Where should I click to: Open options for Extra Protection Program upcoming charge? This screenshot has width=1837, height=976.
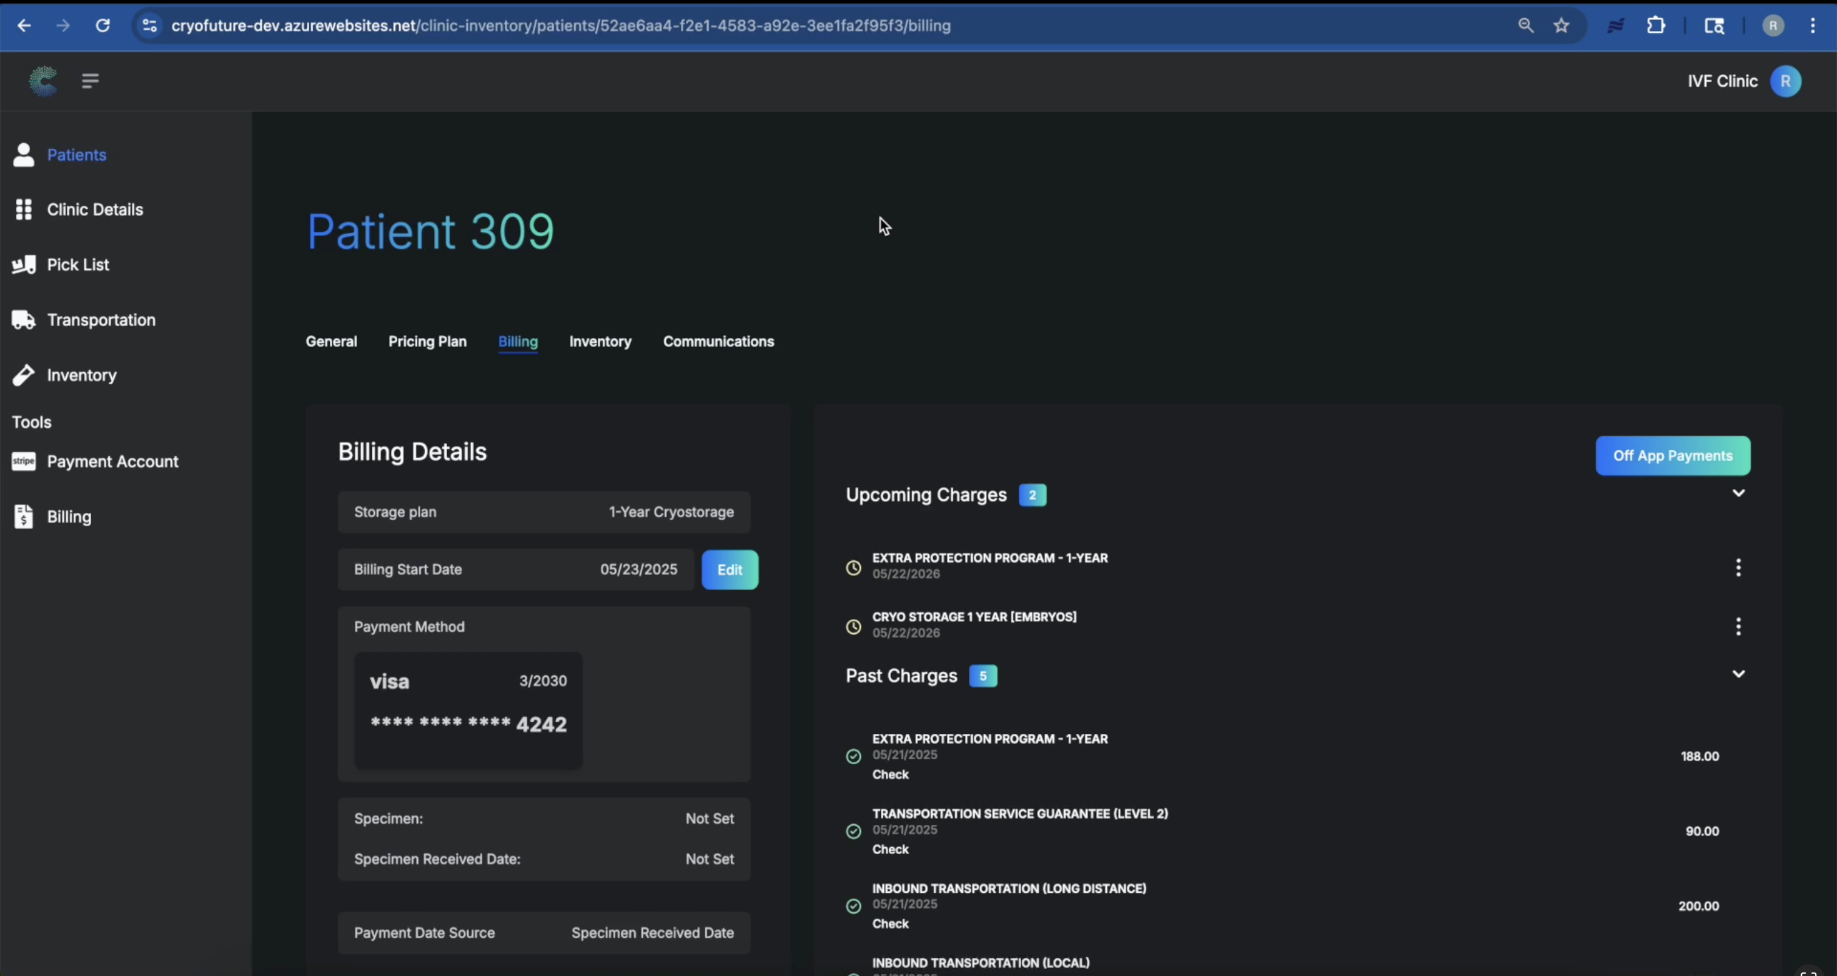(x=1738, y=567)
